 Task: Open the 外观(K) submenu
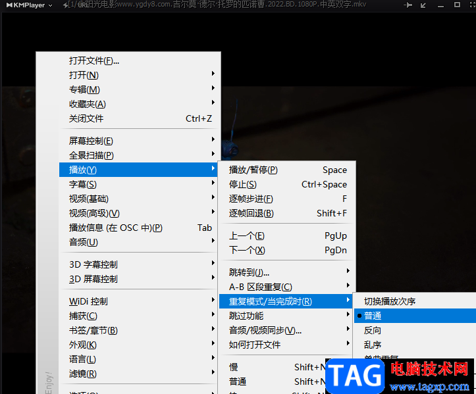(138, 345)
